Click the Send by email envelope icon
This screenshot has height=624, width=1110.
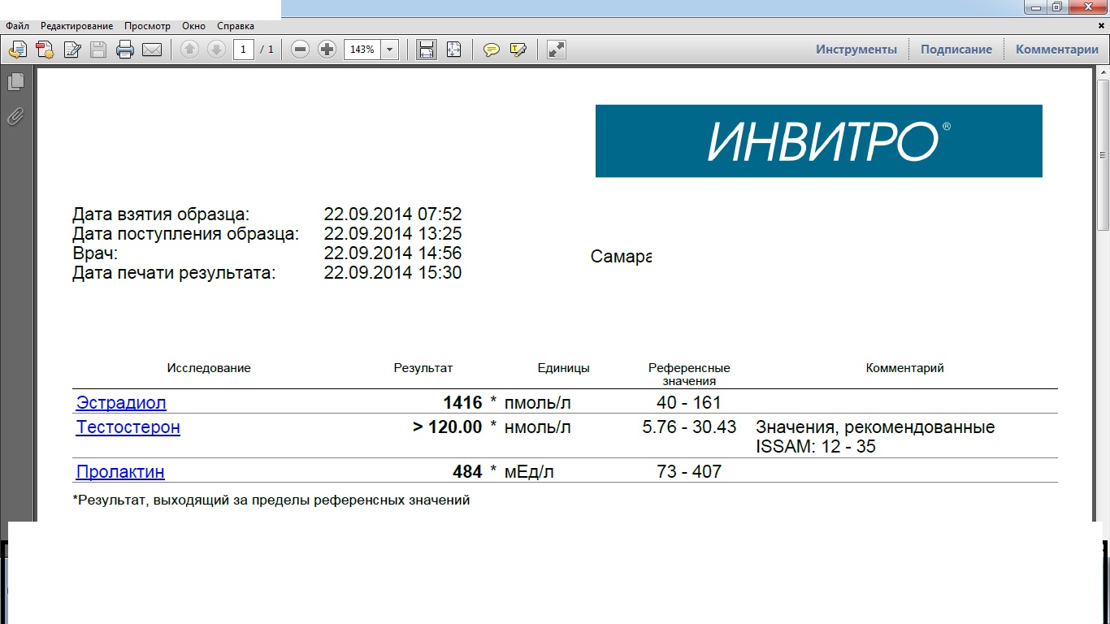pos(152,50)
